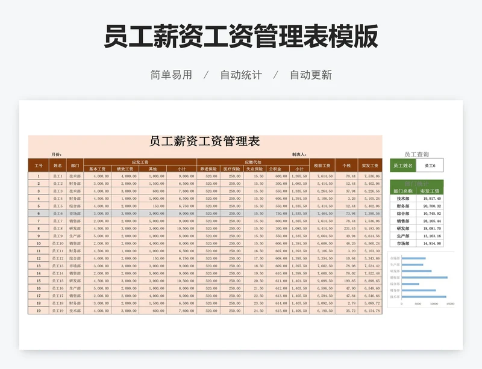Select the 员工10 name cell
The height and width of the screenshot is (369, 482).
57,243
